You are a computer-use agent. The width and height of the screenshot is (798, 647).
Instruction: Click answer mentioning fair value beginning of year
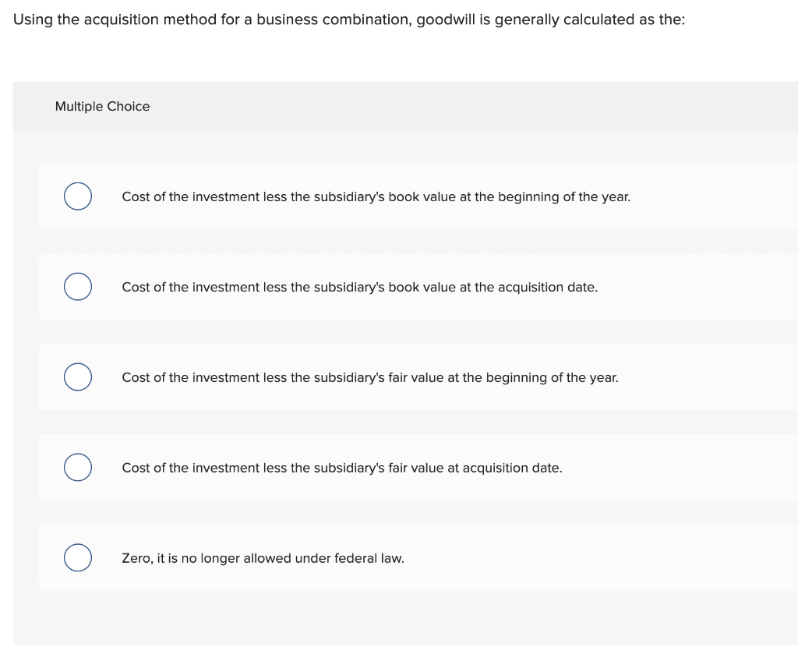[x=370, y=377]
